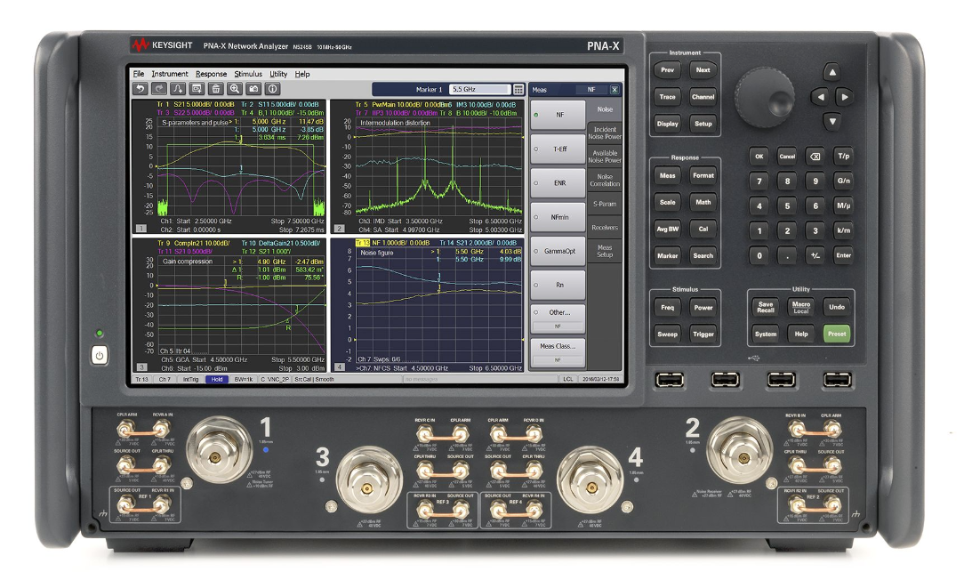Click the k/m unit key

(x=843, y=230)
